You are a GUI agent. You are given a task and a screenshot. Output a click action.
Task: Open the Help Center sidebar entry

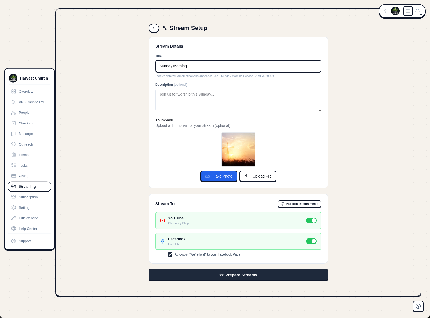click(x=28, y=229)
